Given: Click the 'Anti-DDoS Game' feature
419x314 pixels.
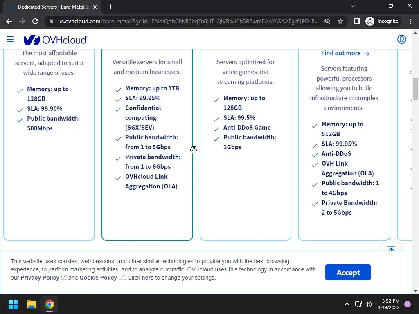Looking at the screenshot, I should click(x=247, y=128).
